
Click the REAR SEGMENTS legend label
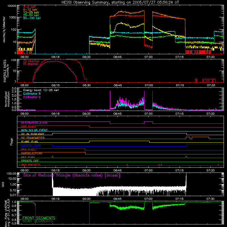(x=38, y=221)
